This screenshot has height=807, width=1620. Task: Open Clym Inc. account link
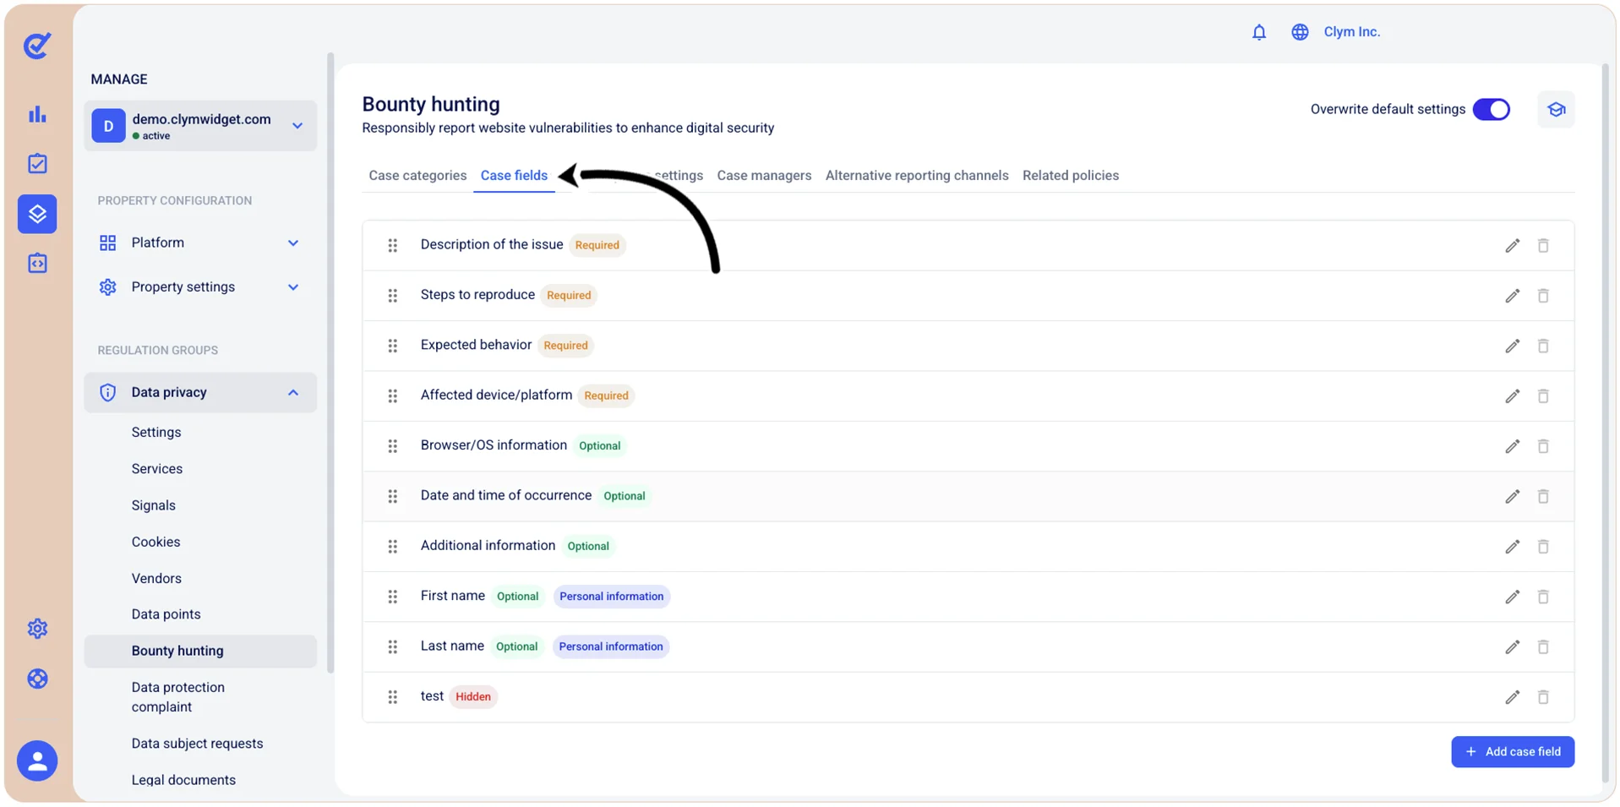point(1351,32)
